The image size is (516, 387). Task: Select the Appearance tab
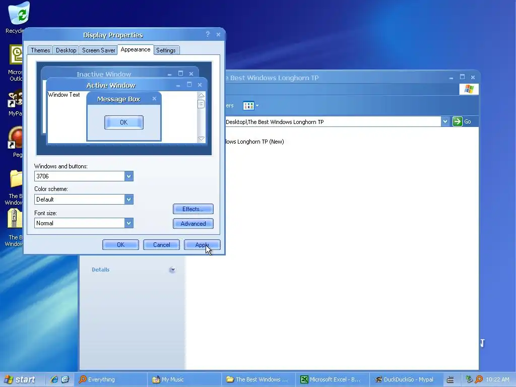135,50
